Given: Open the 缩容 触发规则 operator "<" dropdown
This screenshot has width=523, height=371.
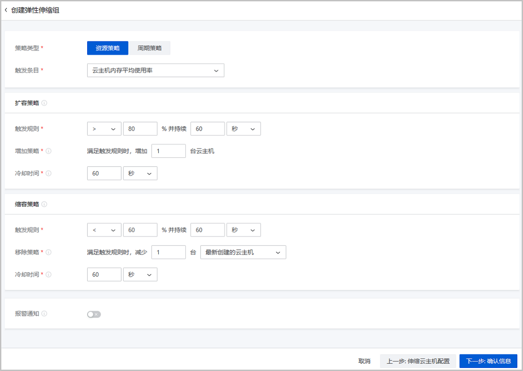Looking at the screenshot, I should pos(104,230).
